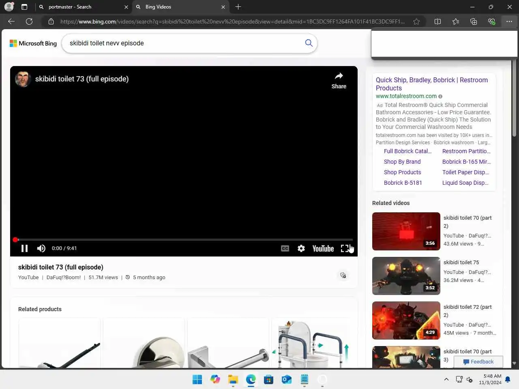Select the Bing Videos tab
Image resolution: width=519 pixels, height=389 pixels.
[x=180, y=7]
